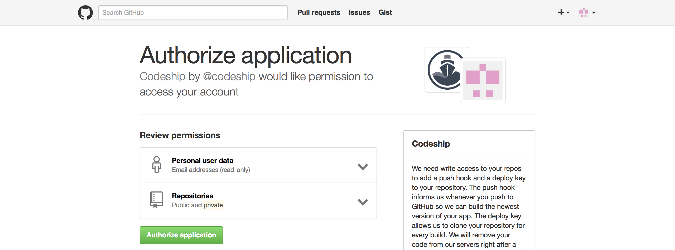Click the GitHub octocat logo
The image size is (675, 250).
click(x=85, y=12)
